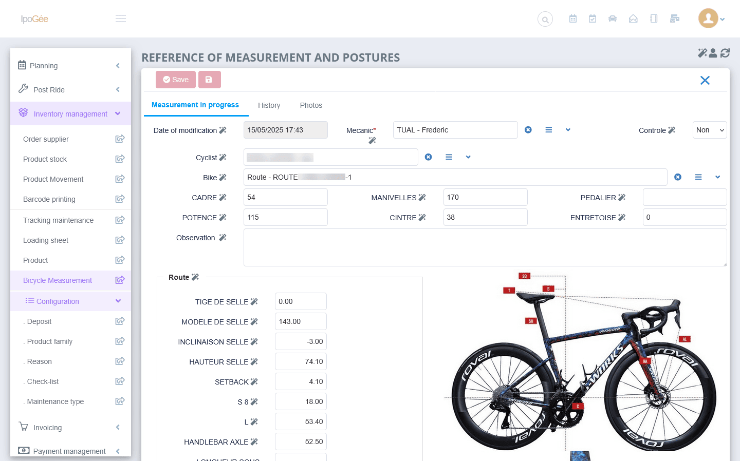Open list icon beside Bike field
This screenshot has width=740, height=461.
(698, 177)
